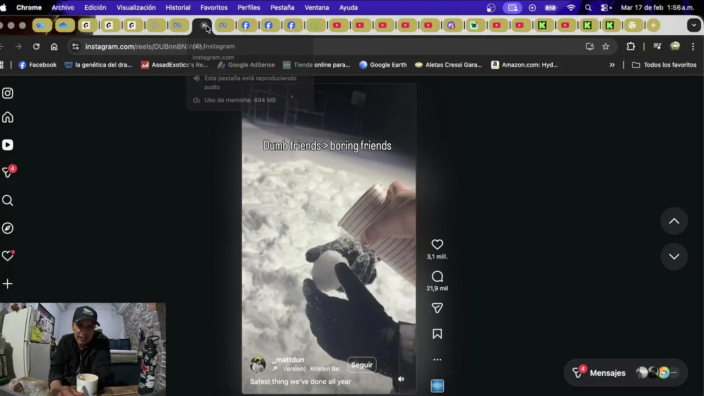The height and width of the screenshot is (396, 704).
Task: Open Google Earth bookmark
Action: pyautogui.click(x=383, y=65)
